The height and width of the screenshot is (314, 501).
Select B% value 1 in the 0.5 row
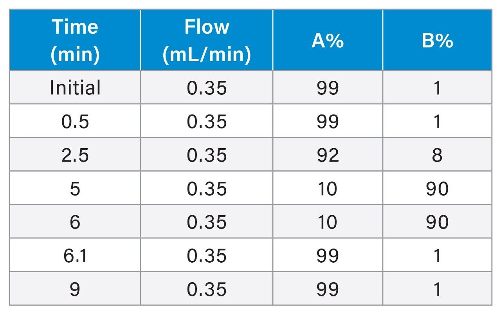[x=437, y=121]
